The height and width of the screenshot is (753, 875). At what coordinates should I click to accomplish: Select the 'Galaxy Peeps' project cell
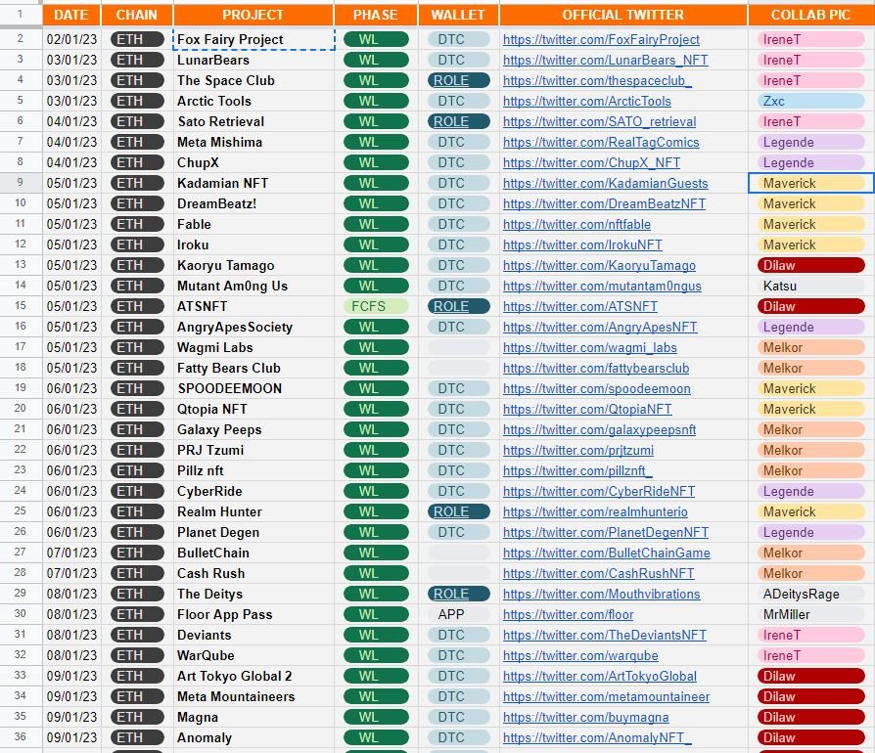(x=253, y=429)
